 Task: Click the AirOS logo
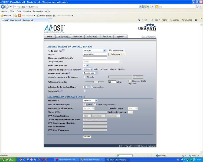point(54,29)
